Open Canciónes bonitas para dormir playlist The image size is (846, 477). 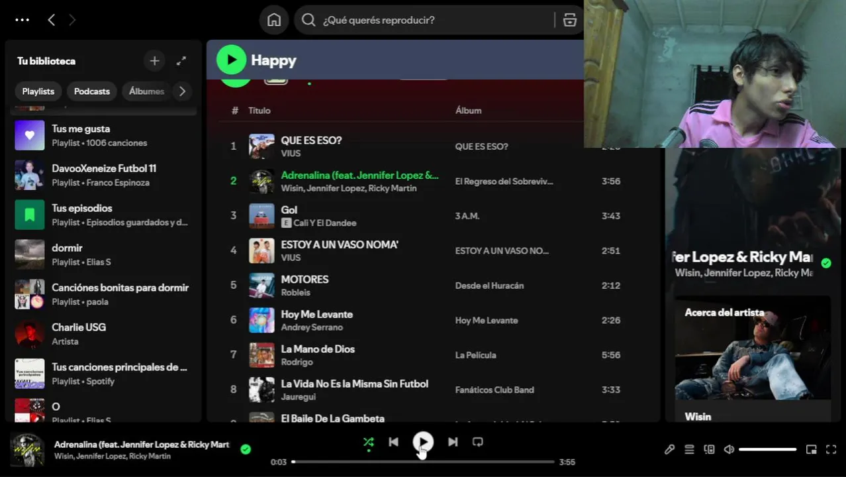click(103, 294)
